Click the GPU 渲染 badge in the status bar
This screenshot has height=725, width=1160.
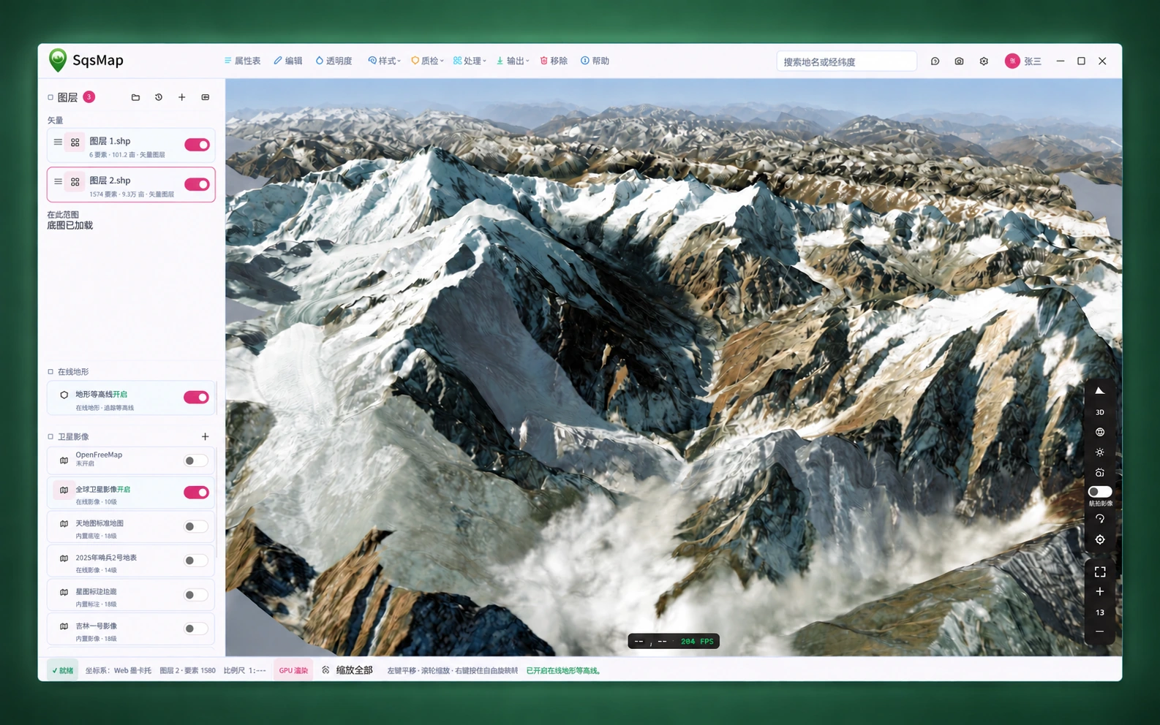pos(293,670)
